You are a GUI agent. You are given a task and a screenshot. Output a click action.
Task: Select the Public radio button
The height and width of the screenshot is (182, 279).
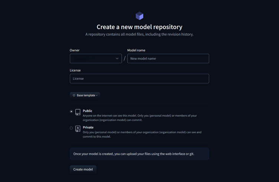[71, 112]
